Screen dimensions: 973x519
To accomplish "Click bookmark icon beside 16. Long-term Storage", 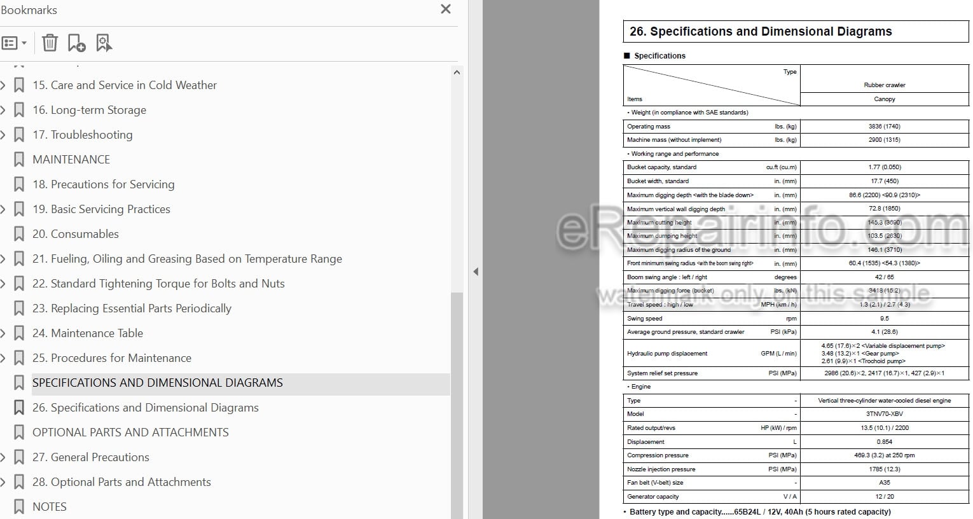I will click(19, 110).
